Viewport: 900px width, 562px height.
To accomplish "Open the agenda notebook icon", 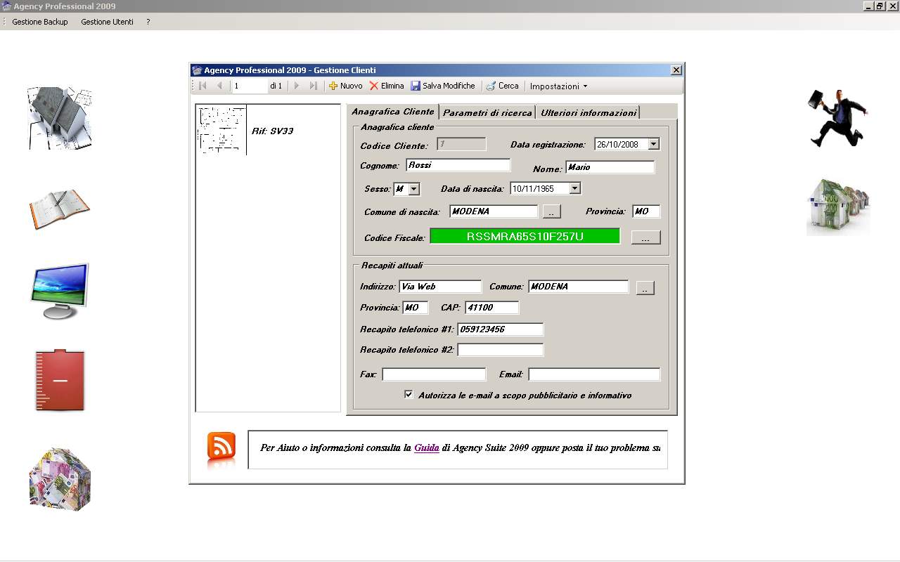I will 60,209.
